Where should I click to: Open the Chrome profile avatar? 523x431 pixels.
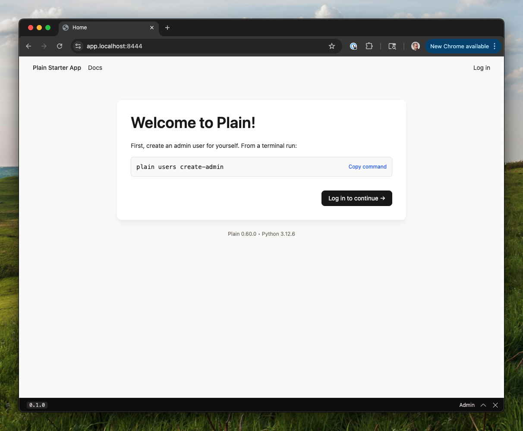pos(416,46)
